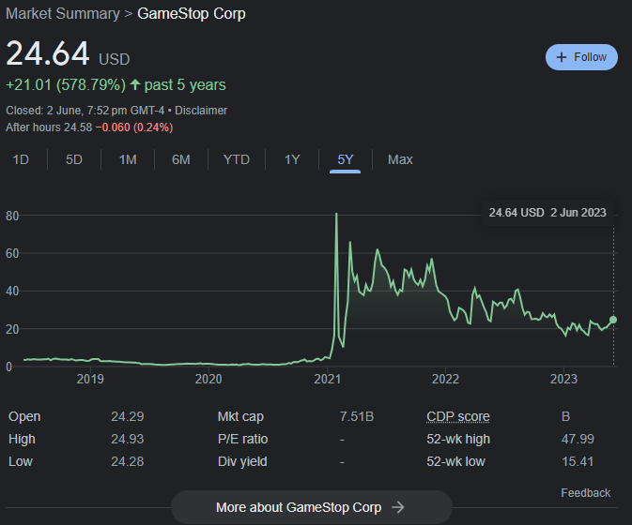
Task: Click the plus icon on Follow button
Action: 562,57
